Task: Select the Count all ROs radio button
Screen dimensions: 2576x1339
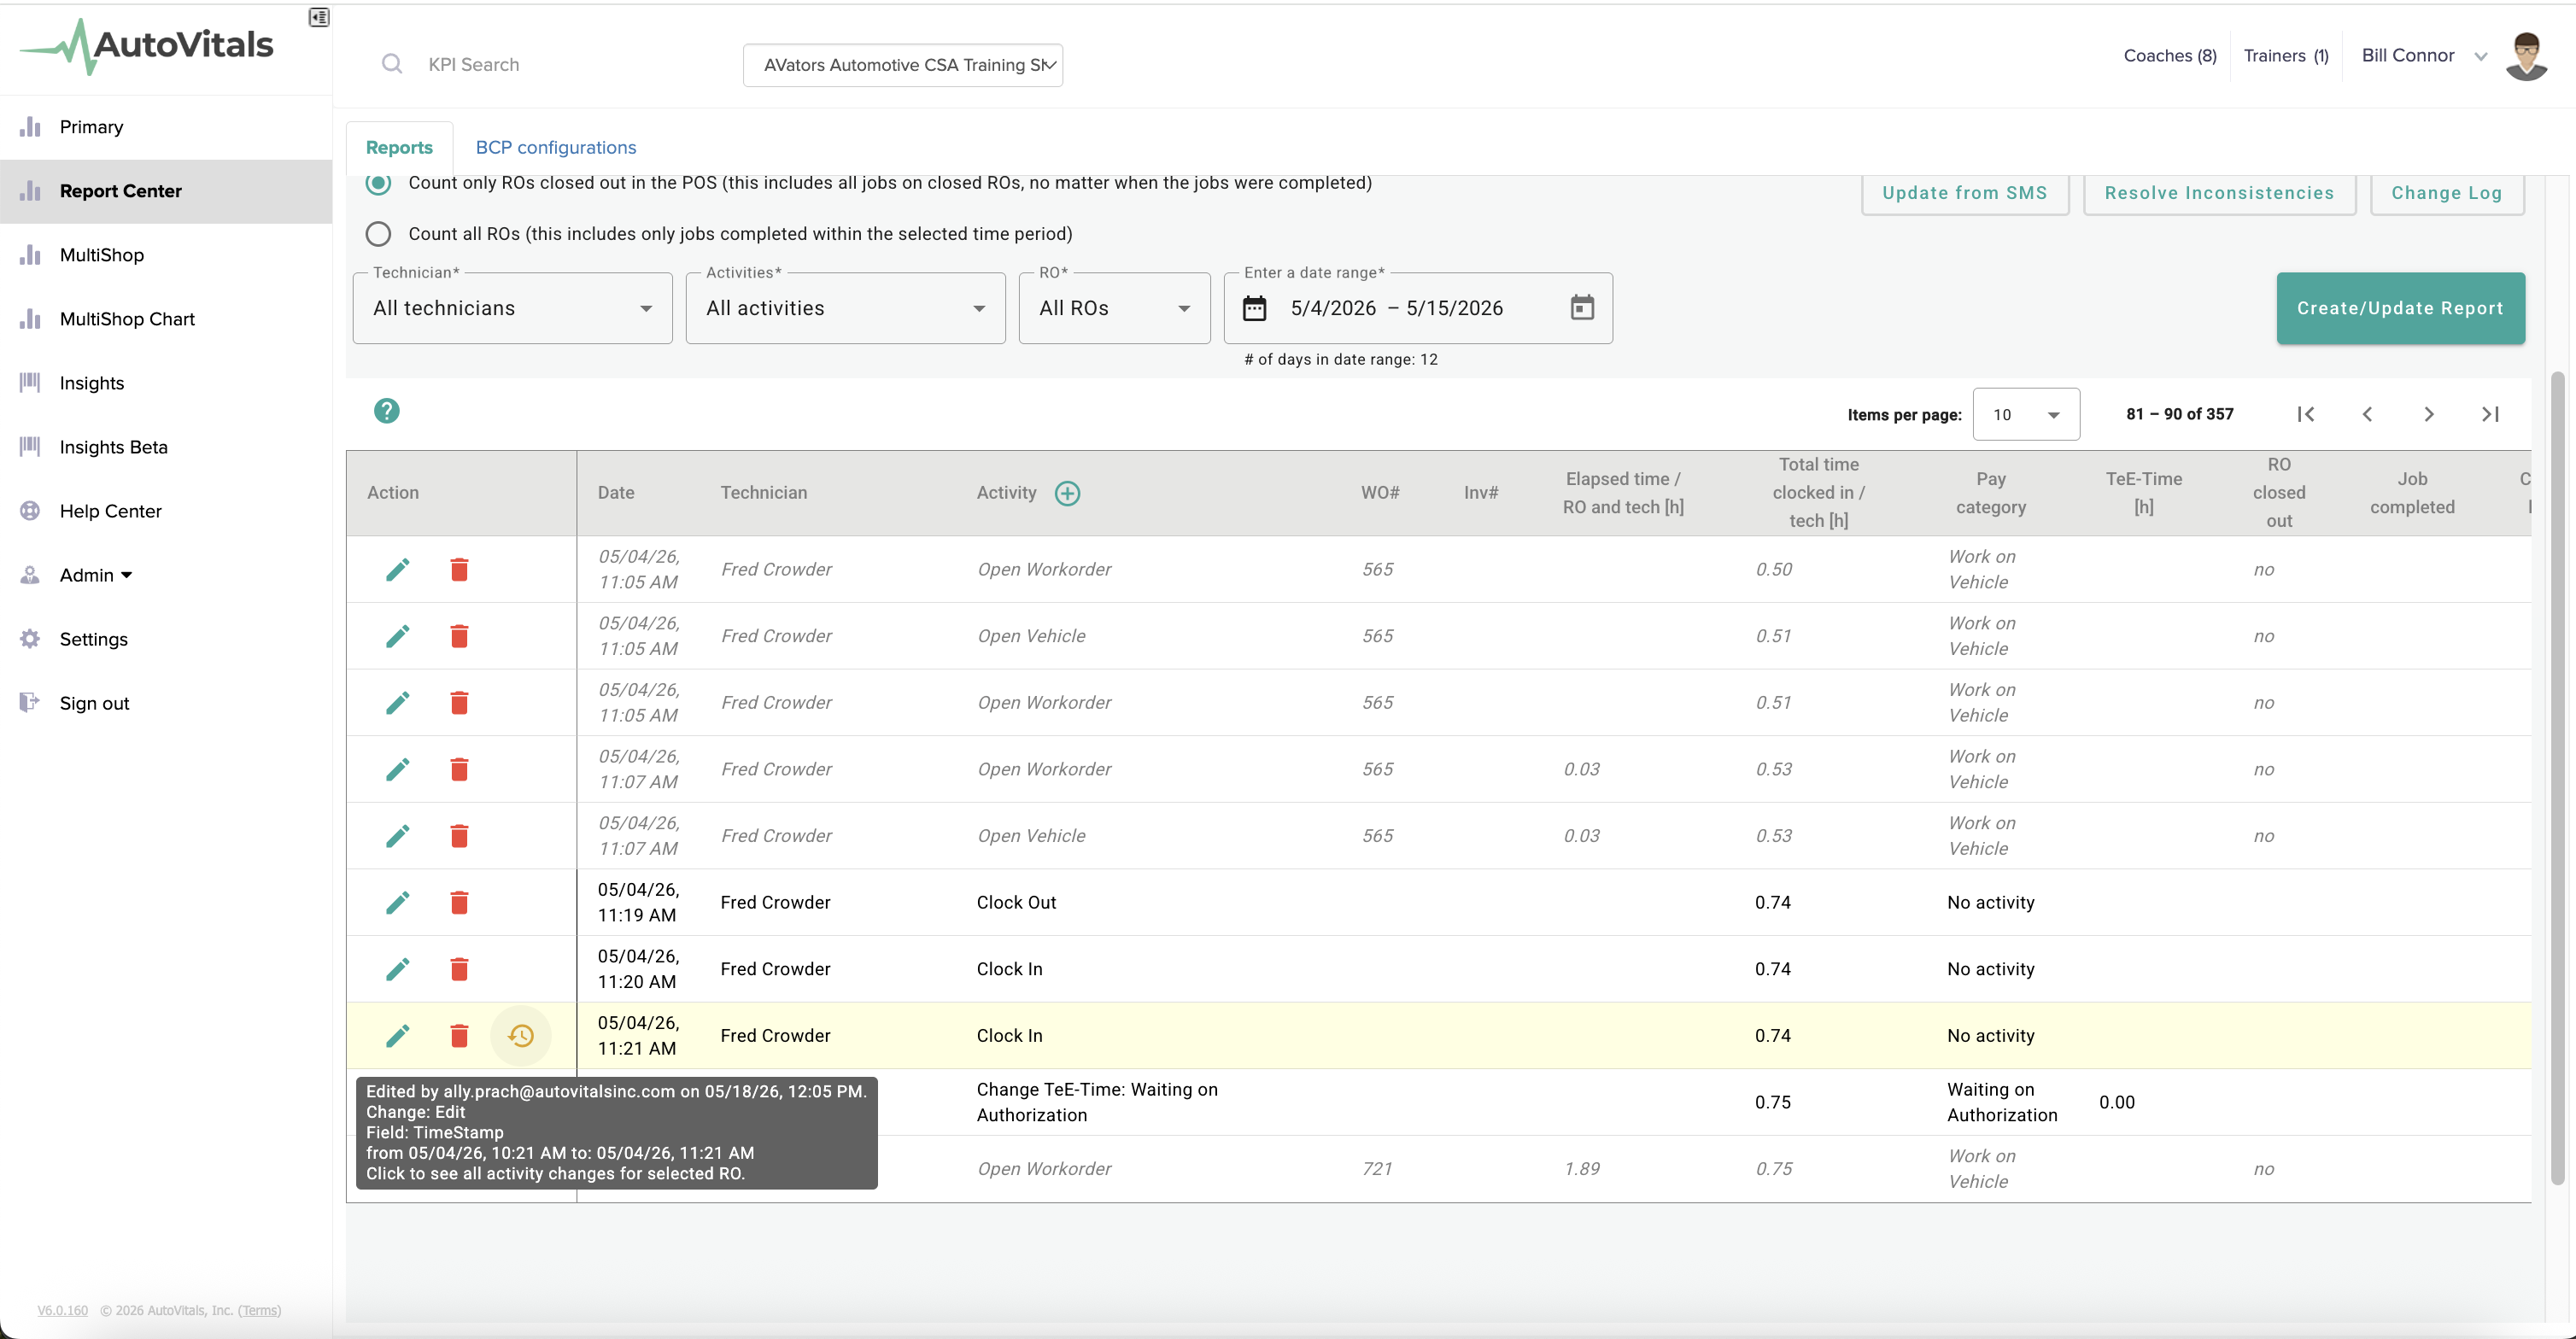Action: click(378, 234)
